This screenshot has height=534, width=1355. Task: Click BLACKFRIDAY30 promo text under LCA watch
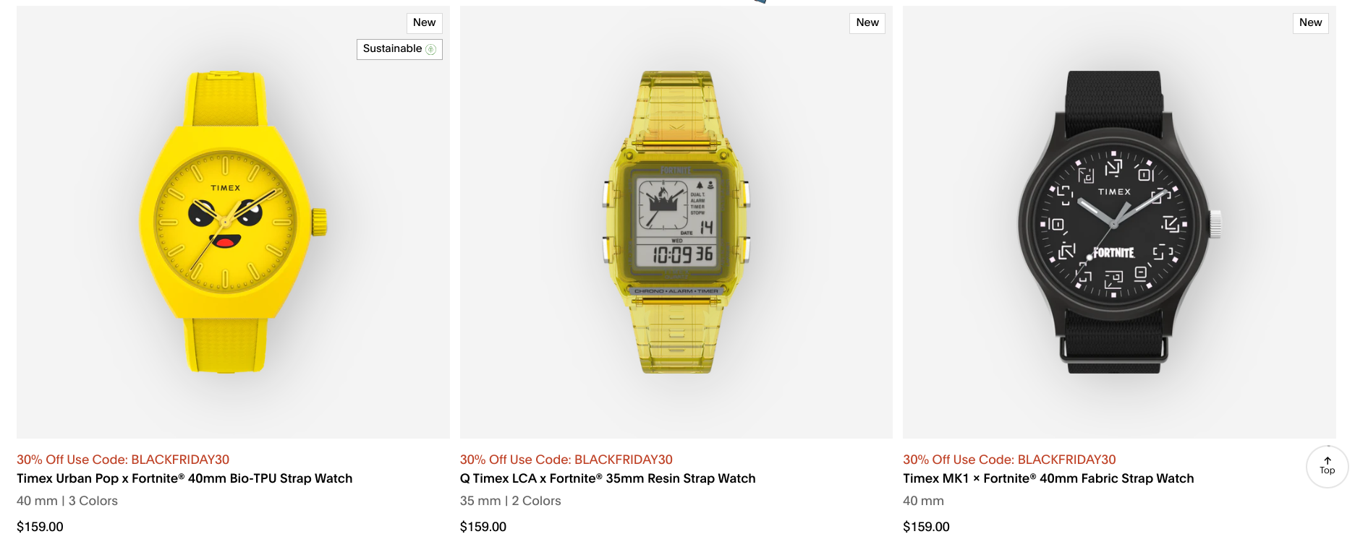pyautogui.click(x=566, y=460)
